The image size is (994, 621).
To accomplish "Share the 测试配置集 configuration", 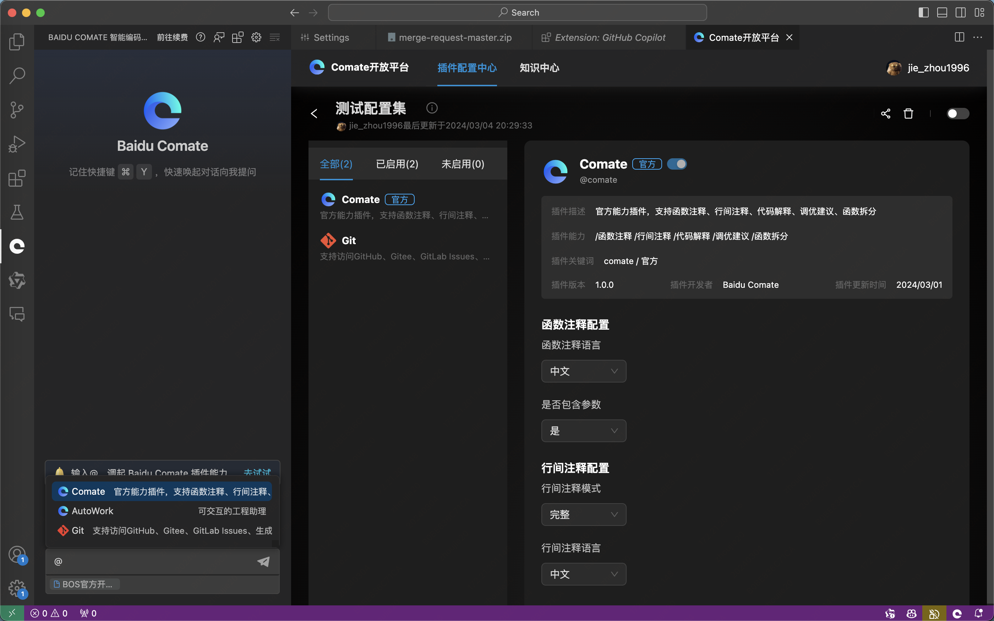I will [x=886, y=114].
